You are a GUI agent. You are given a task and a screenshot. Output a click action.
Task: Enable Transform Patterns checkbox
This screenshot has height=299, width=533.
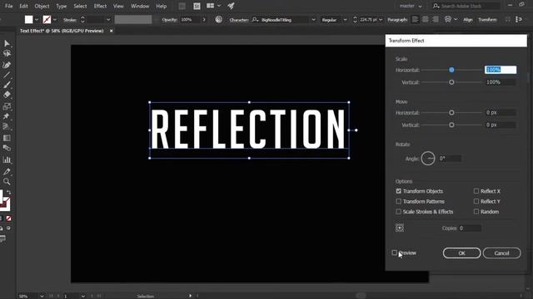[x=398, y=201]
